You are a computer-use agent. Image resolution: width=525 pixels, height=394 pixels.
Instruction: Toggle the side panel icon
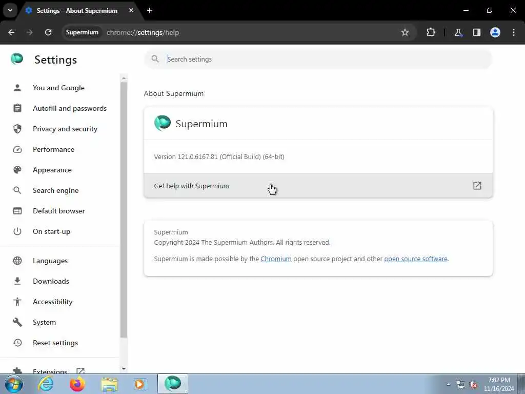pyautogui.click(x=477, y=32)
